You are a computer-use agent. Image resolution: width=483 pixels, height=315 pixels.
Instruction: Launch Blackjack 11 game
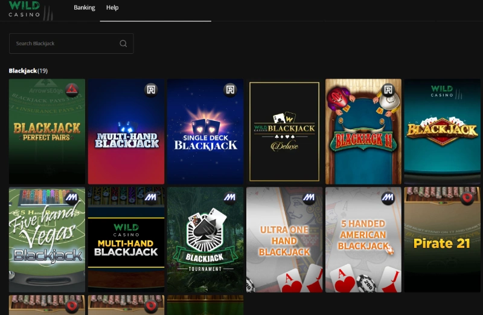coord(363,131)
